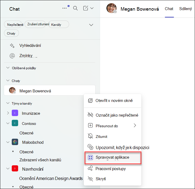This screenshot has width=195, height=189.
Task: Open Megan Bowenová chat in list
Action: 50,90
